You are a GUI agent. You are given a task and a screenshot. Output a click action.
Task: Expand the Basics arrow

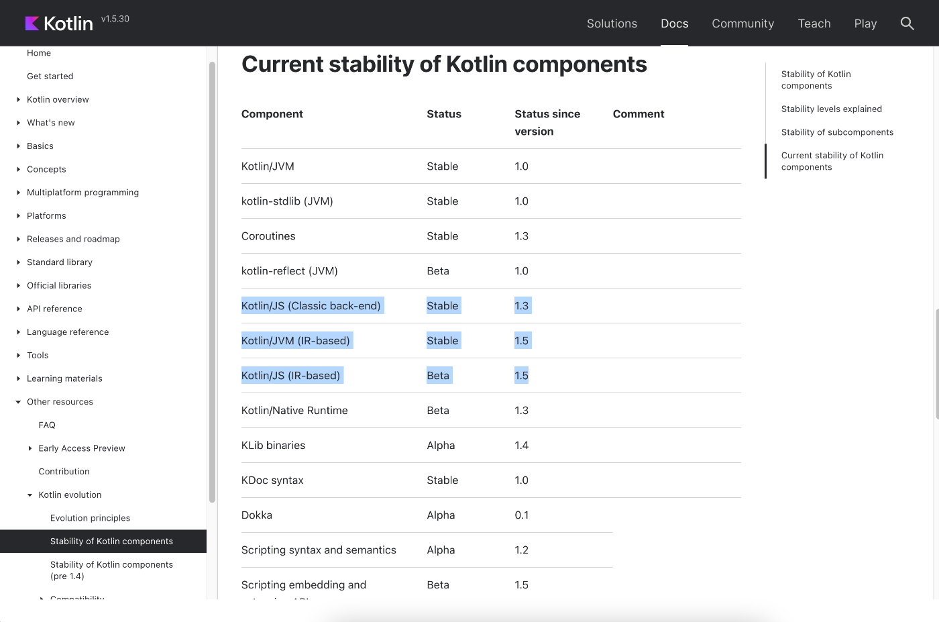click(18, 146)
